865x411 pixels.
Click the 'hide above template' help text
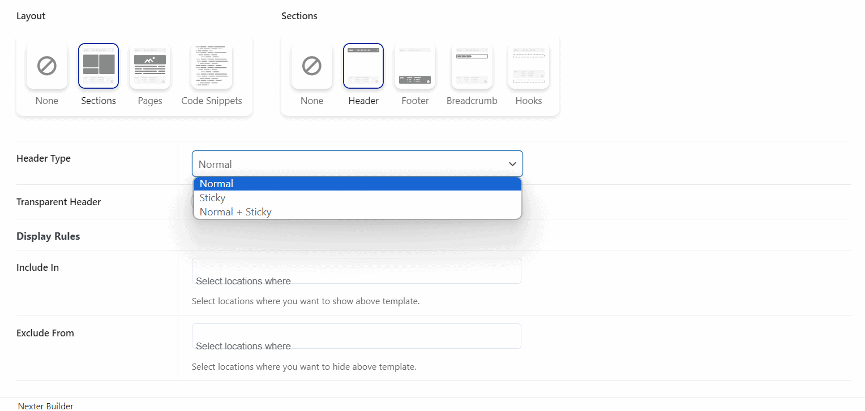[304, 367]
